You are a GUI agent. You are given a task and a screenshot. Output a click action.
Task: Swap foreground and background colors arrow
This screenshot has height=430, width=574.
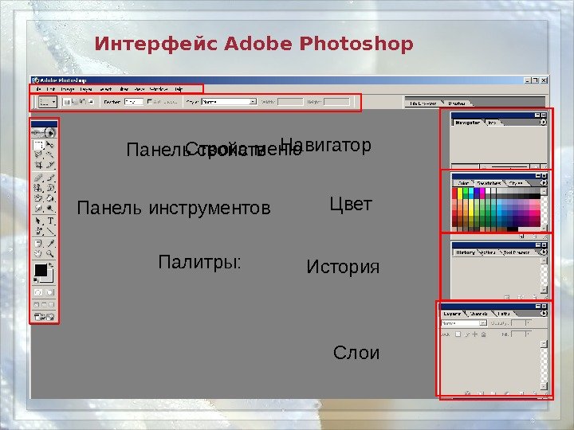pyautogui.click(x=51, y=264)
